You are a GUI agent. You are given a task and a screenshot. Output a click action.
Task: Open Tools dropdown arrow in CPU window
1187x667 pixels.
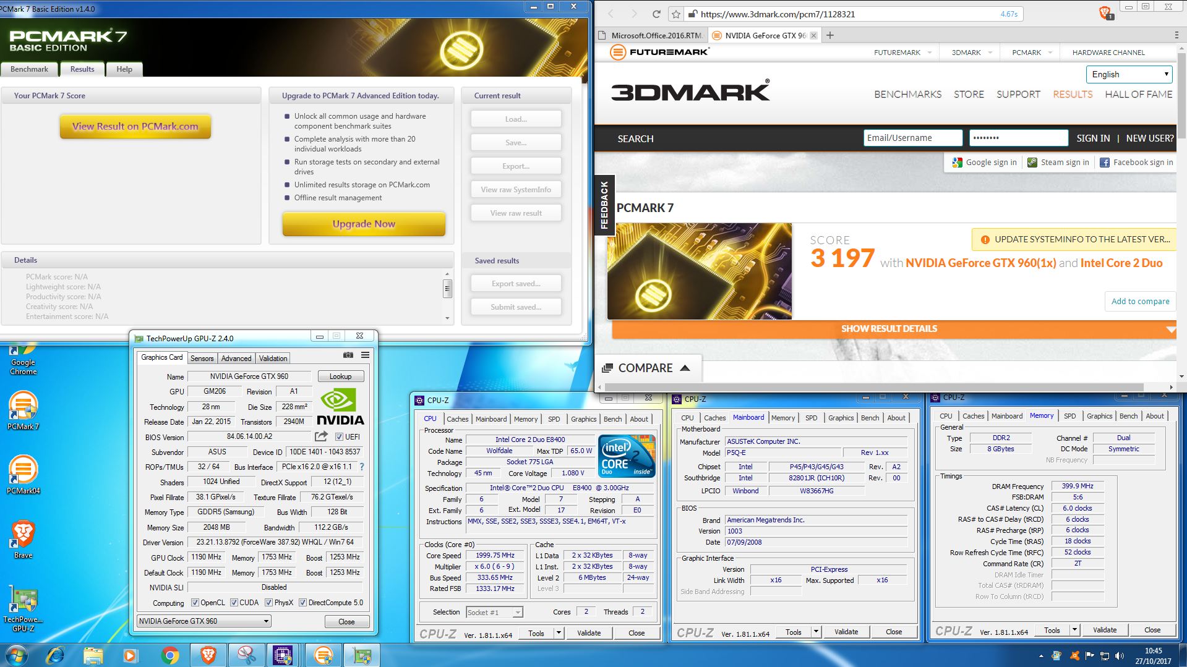(x=559, y=632)
